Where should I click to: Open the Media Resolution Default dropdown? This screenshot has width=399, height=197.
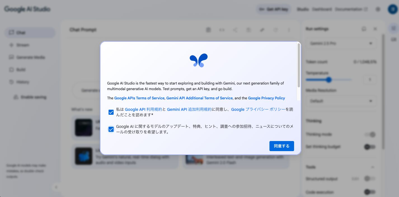(x=341, y=101)
